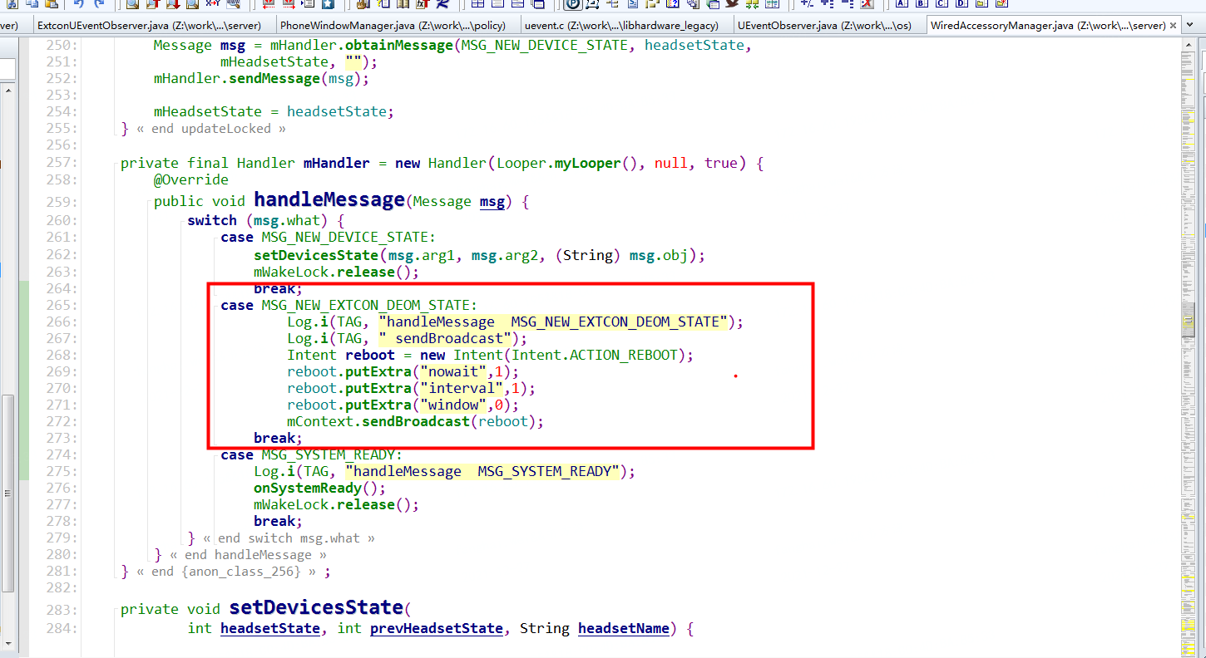Click the keyboard incremental-search toolbar icon
Image resolution: width=1206 pixels, height=658 pixels.
[x=233, y=6]
